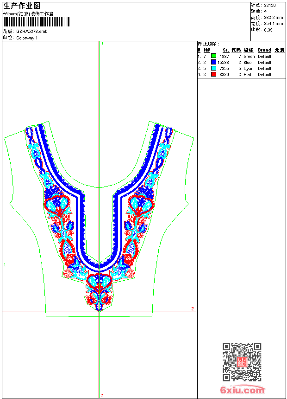Pick the cyan thread color swatch

213,68
